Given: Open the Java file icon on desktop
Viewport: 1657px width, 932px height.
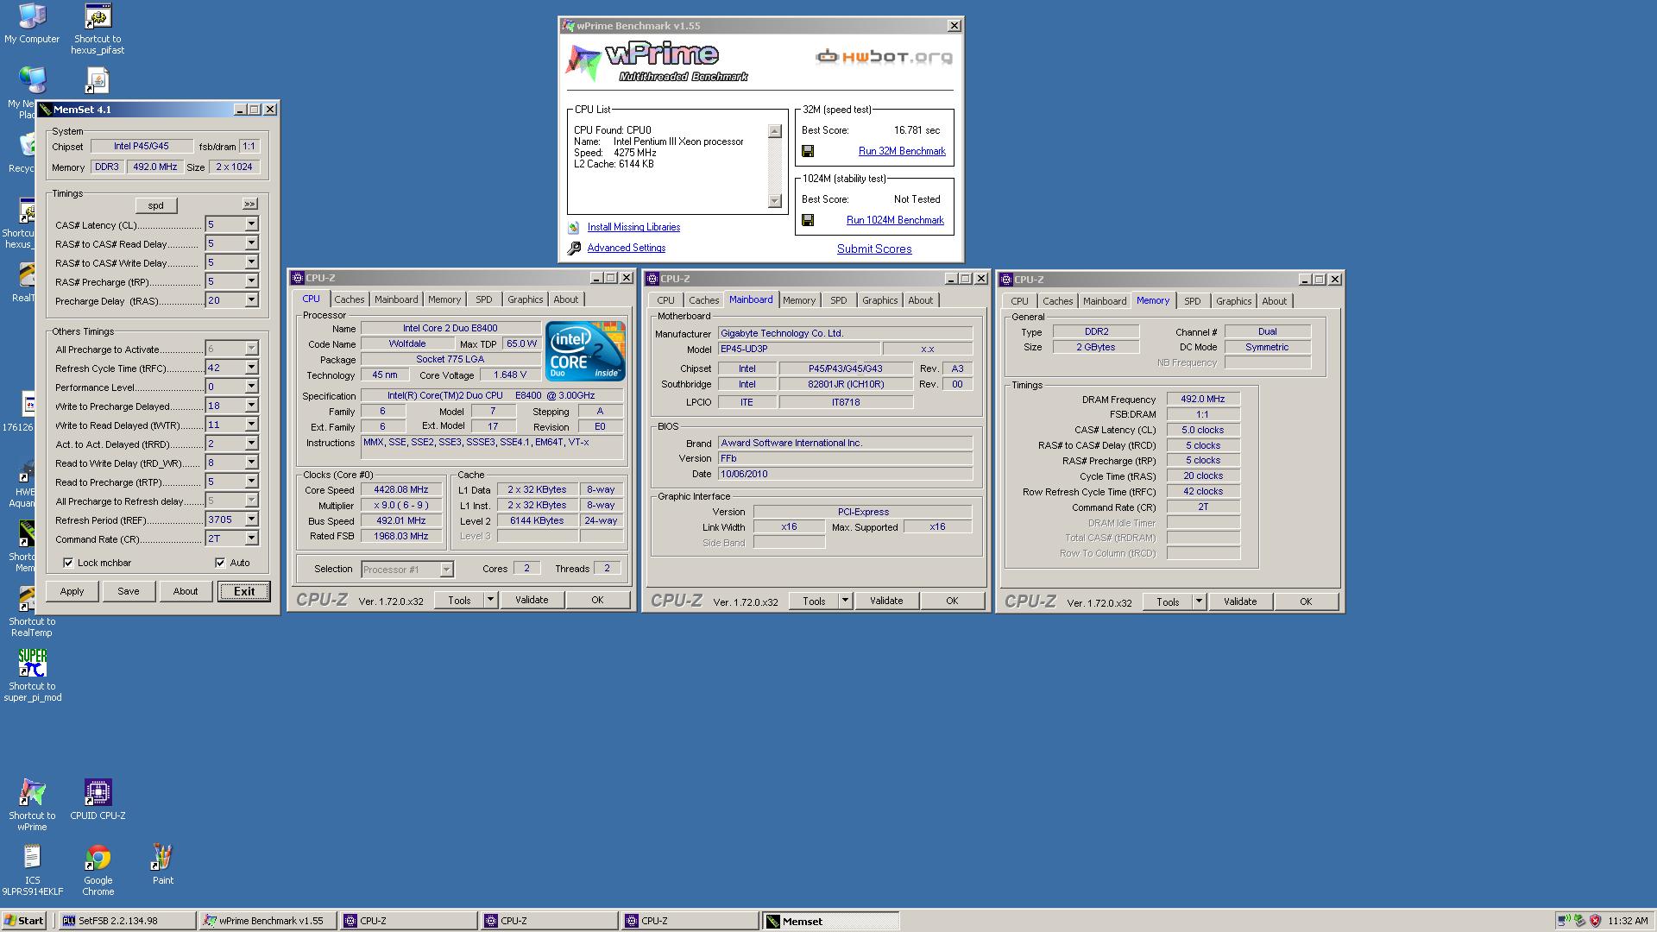Looking at the screenshot, I should click(x=98, y=80).
